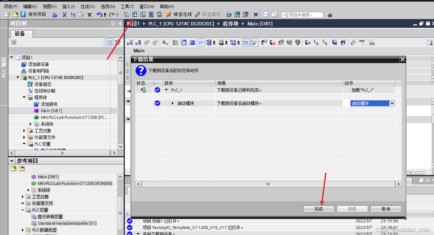Save the project with 保存项目
Image resolution: width=434 pixels, height=235 pixels.
pos(33,14)
